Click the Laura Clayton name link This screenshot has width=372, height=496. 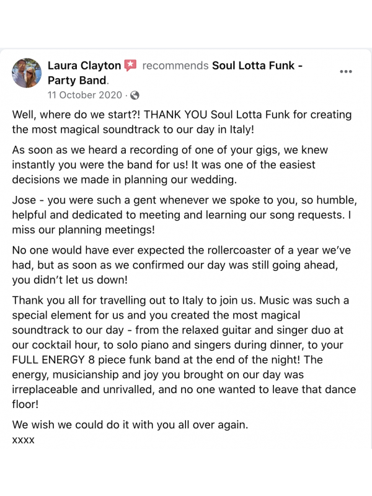(83, 65)
